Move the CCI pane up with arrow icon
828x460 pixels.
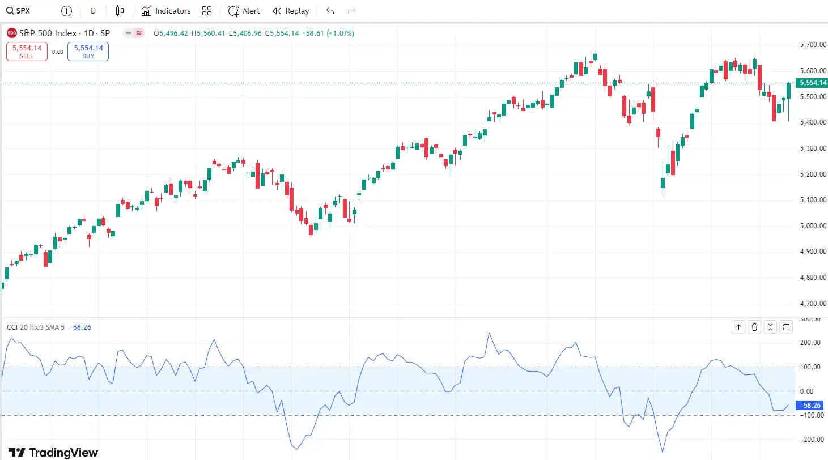click(x=738, y=327)
